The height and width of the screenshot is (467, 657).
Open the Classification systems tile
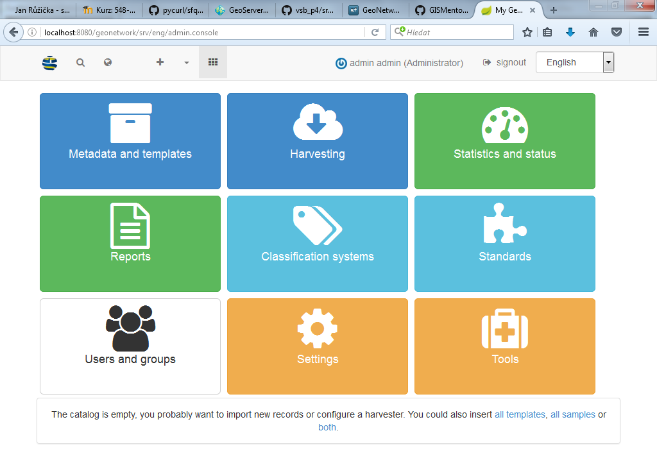(x=317, y=243)
